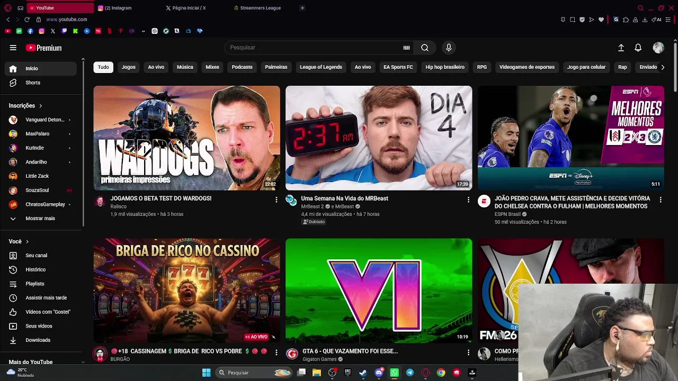Open Telegram from the taskbar
This screenshot has width=678, height=381.
click(x=410, y=373)
